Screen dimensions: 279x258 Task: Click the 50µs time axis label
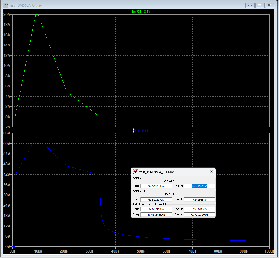141,251
